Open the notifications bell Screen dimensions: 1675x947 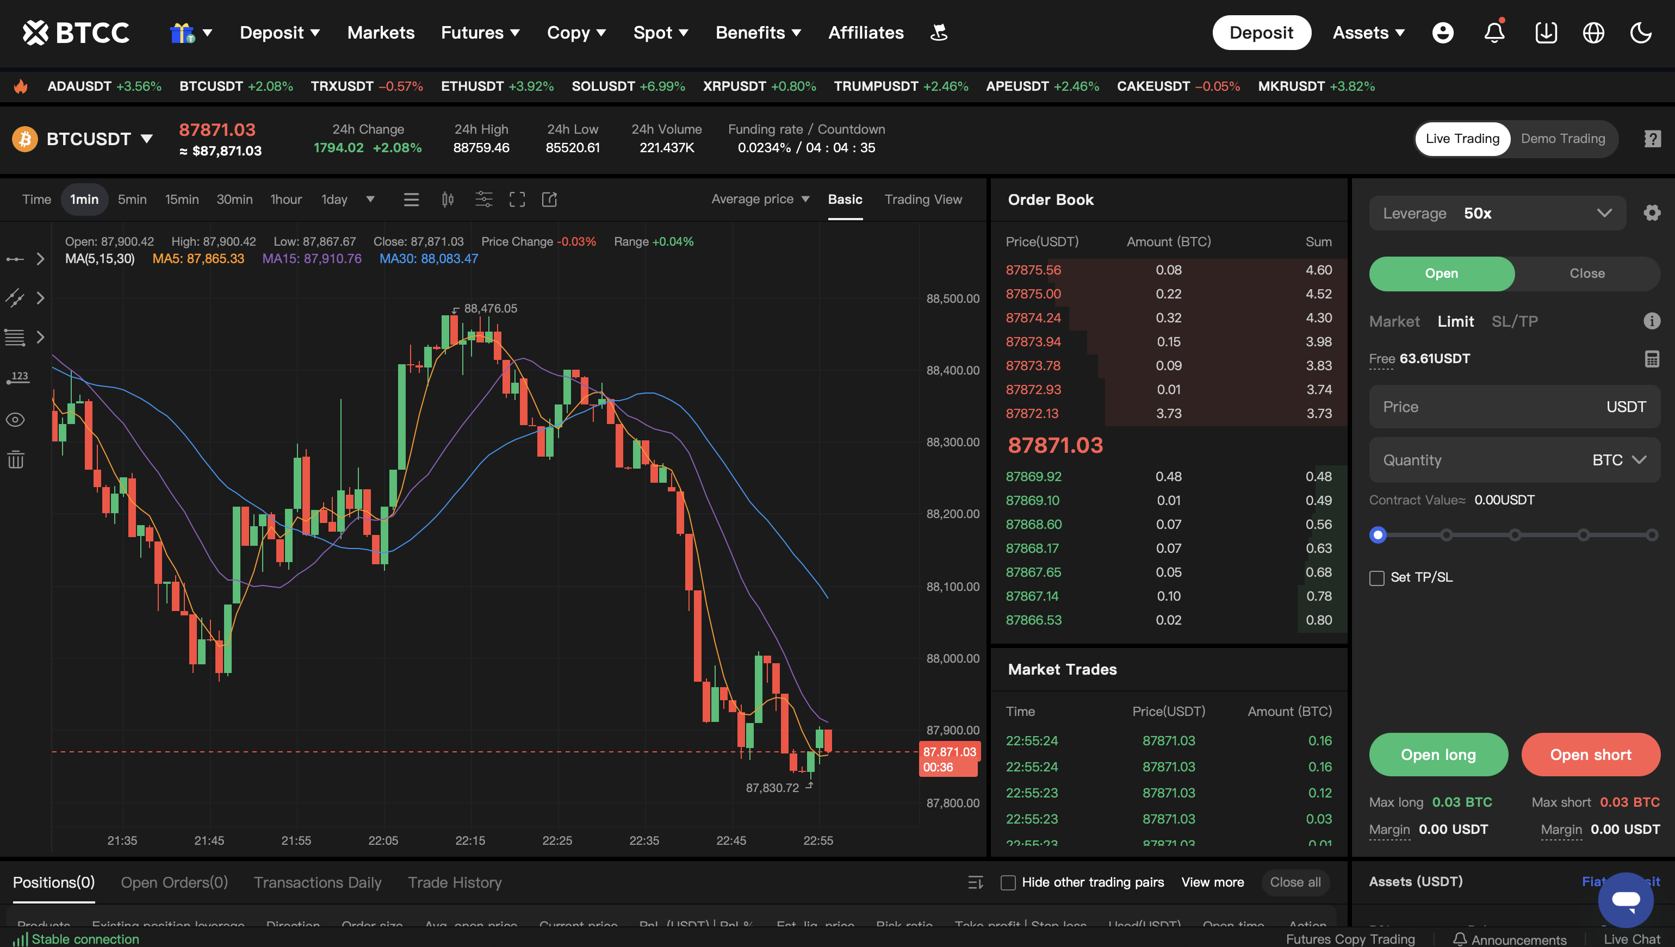(x=1494, y=33)
